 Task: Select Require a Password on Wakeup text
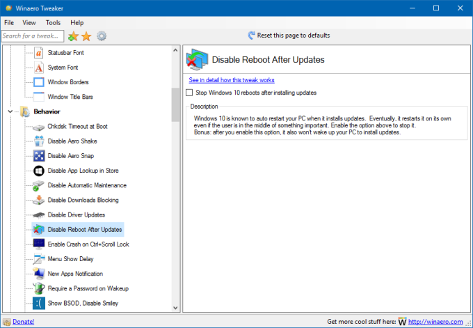88,288
